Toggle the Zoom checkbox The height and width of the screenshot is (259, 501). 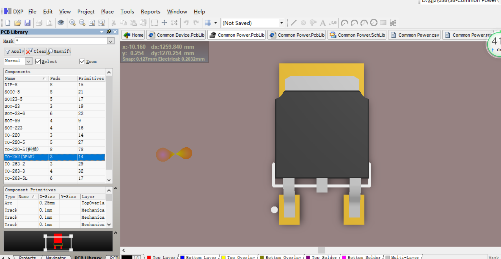[x=82, y=61]
